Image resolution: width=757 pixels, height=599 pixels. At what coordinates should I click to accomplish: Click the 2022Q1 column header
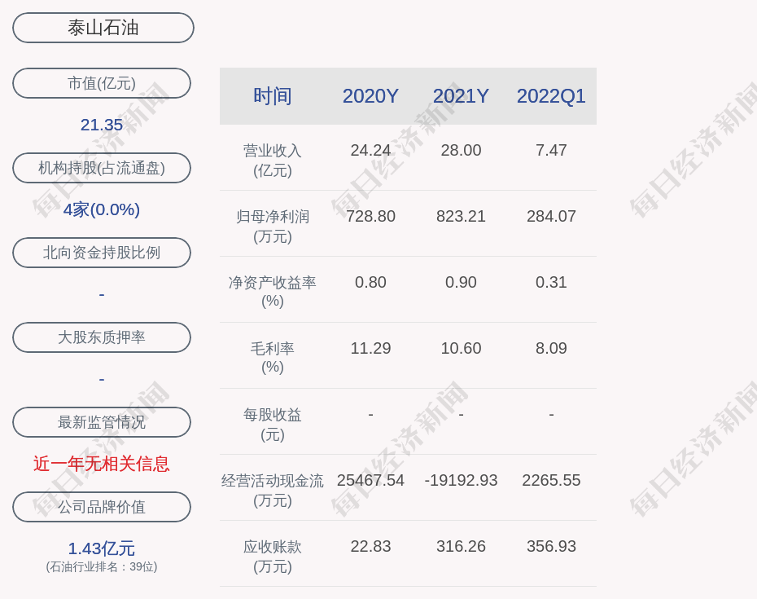tap(551, 95)
